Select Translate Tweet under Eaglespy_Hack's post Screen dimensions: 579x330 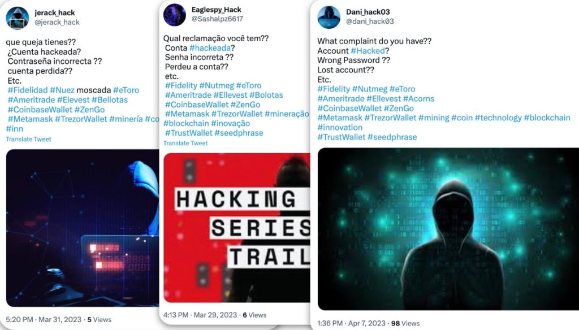(x=184, y=143)
